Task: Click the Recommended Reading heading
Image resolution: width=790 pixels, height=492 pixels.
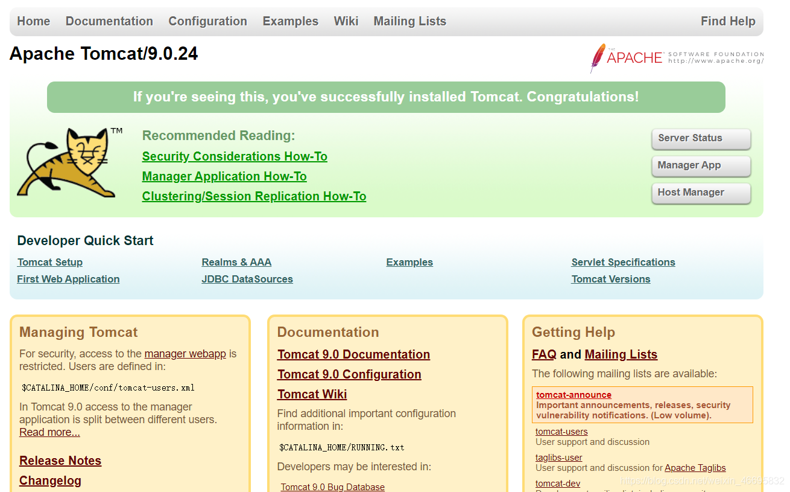Action: (219, 135)
